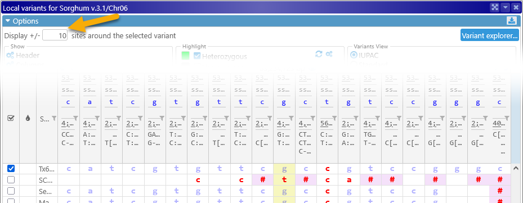
Task: Toggle the Heterozygous highlight checkbox
Action: [x=197, y=56]
